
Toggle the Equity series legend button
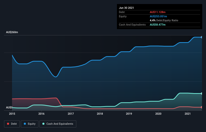click(x=30, y=124)
